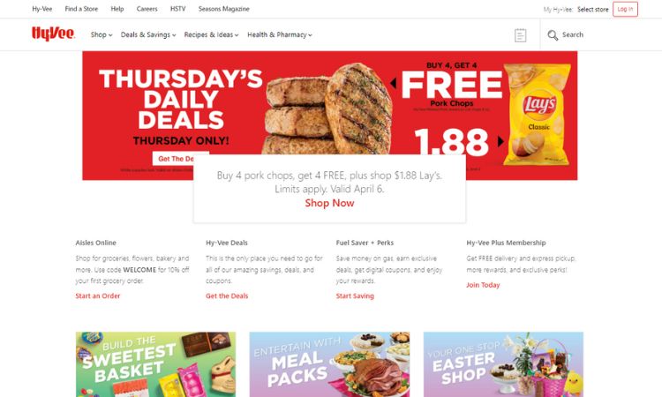The height and width of the screenshot is (397, 662).
Task: Click the search magnifier icon
Action: (553, 35)
